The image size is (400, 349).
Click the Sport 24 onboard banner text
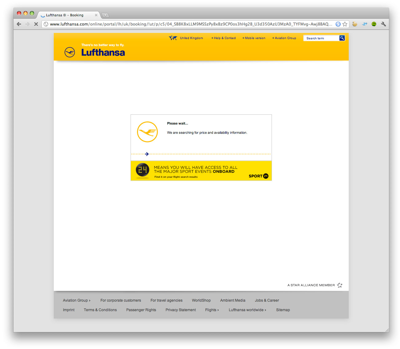pos(195,169)
